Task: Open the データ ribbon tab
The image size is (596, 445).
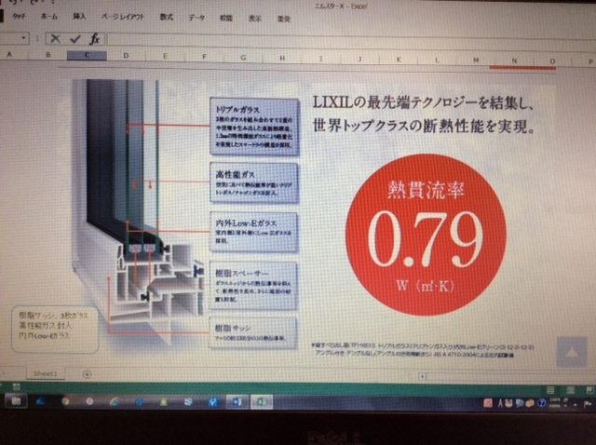Action: (x=196, y=18)
